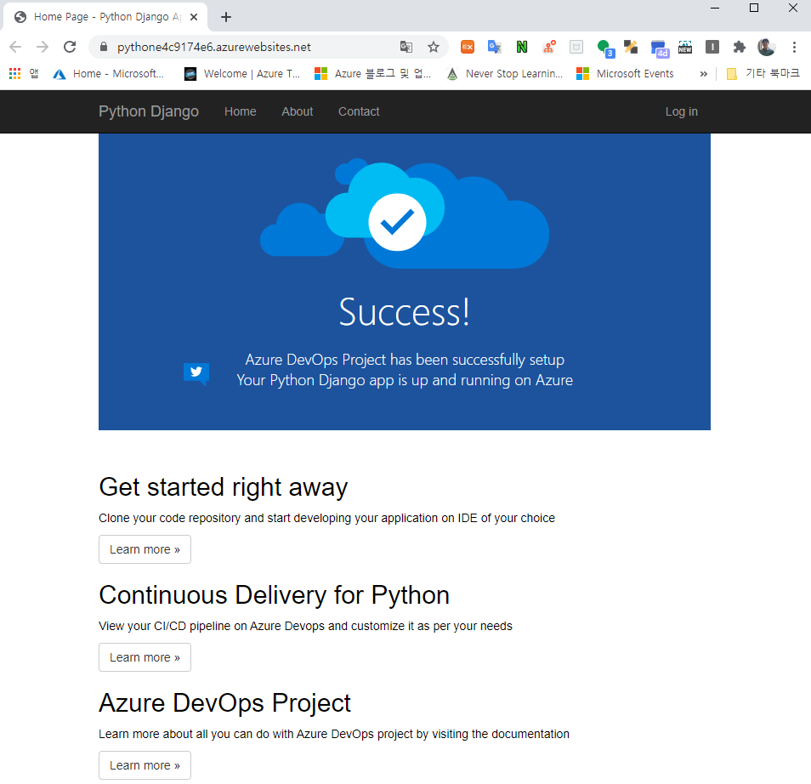Click the Success! heading text
The width and height of the screenshot is (811, 784).
[x=405, y=312]
